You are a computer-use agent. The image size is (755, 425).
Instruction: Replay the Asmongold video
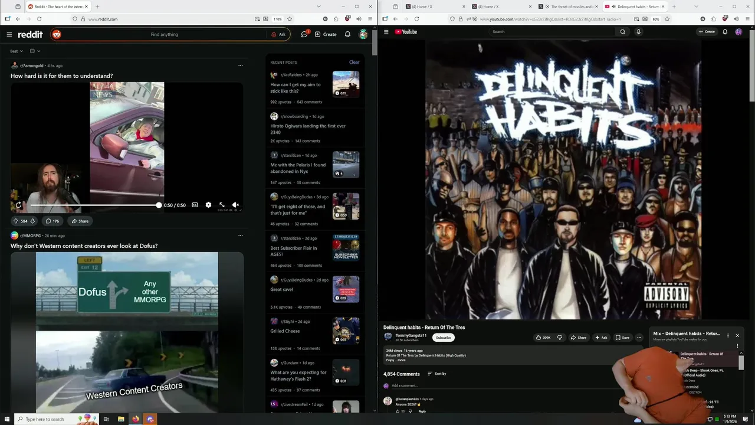point(18,205)
